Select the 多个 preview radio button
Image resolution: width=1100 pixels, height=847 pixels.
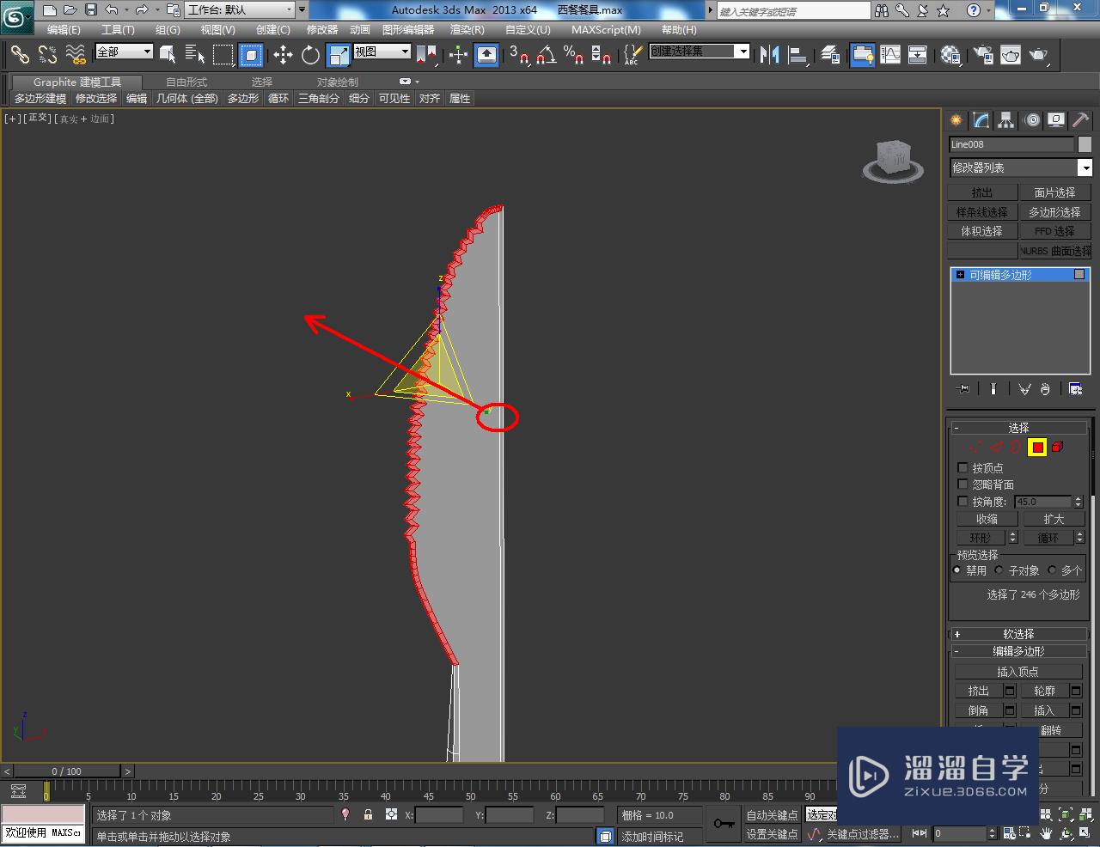[1052, 570]
